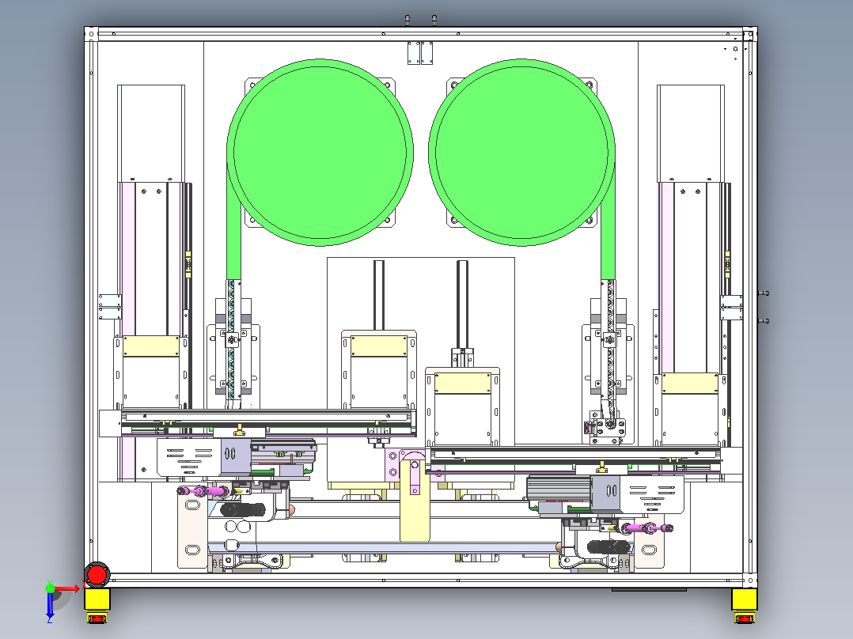Select the right side mounting bracket on frame
853x639 pixels.
pos(731,307)
